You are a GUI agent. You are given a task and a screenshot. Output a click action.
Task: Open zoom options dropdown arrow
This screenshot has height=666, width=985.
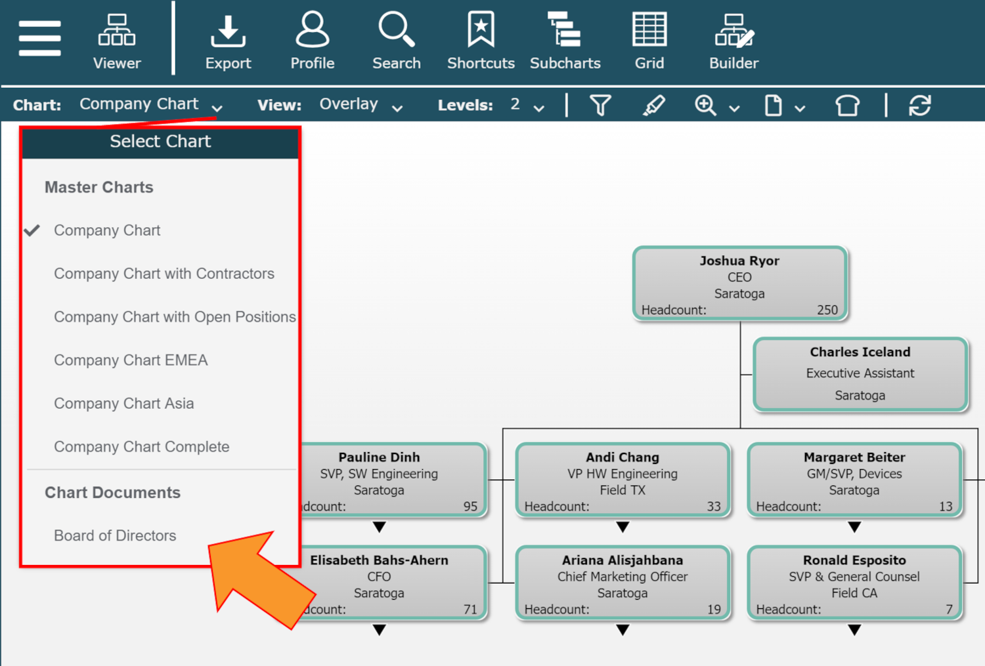(x=734, y=108)
